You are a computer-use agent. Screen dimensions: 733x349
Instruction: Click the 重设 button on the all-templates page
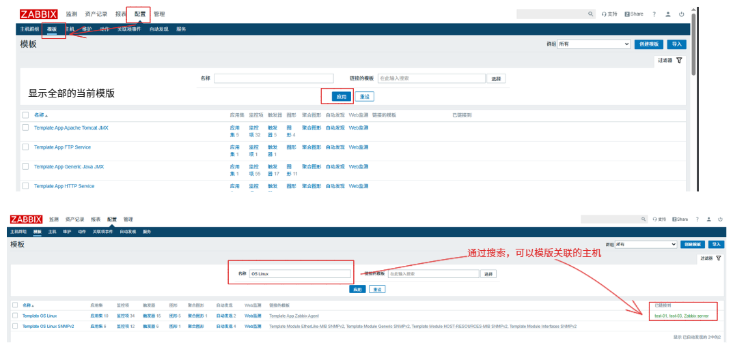(x=365, y=97)
